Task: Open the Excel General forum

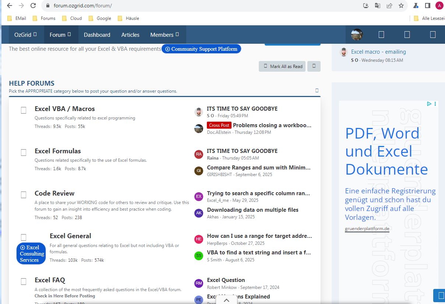Action: click(x=70, y=236)
